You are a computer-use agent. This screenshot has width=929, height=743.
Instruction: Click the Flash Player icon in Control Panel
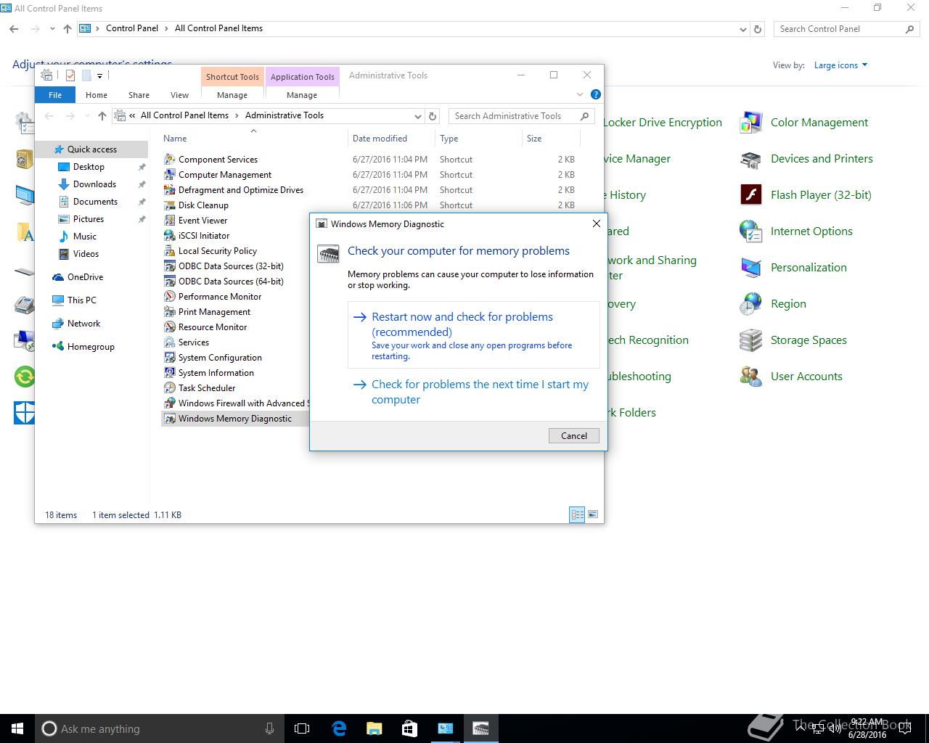point(750,195)
